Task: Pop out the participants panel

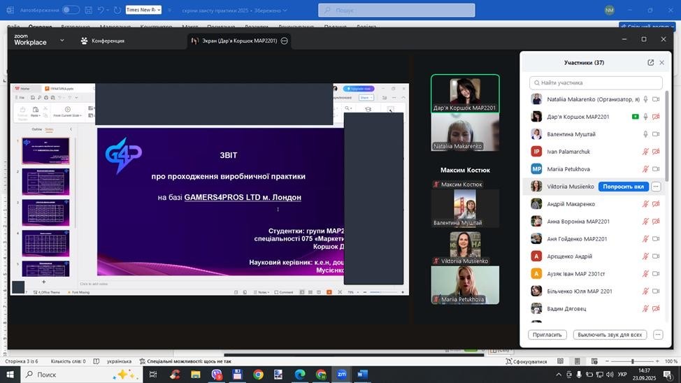Action: pos(650,63)
